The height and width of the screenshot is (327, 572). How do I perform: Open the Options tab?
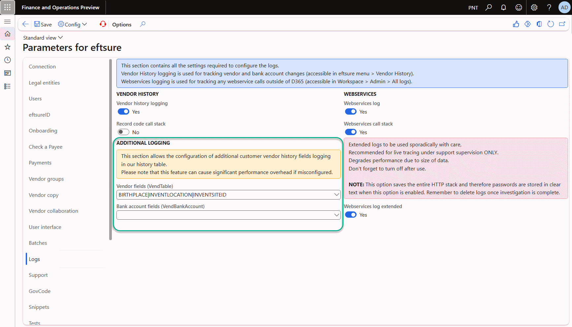(x=122, y=24)
